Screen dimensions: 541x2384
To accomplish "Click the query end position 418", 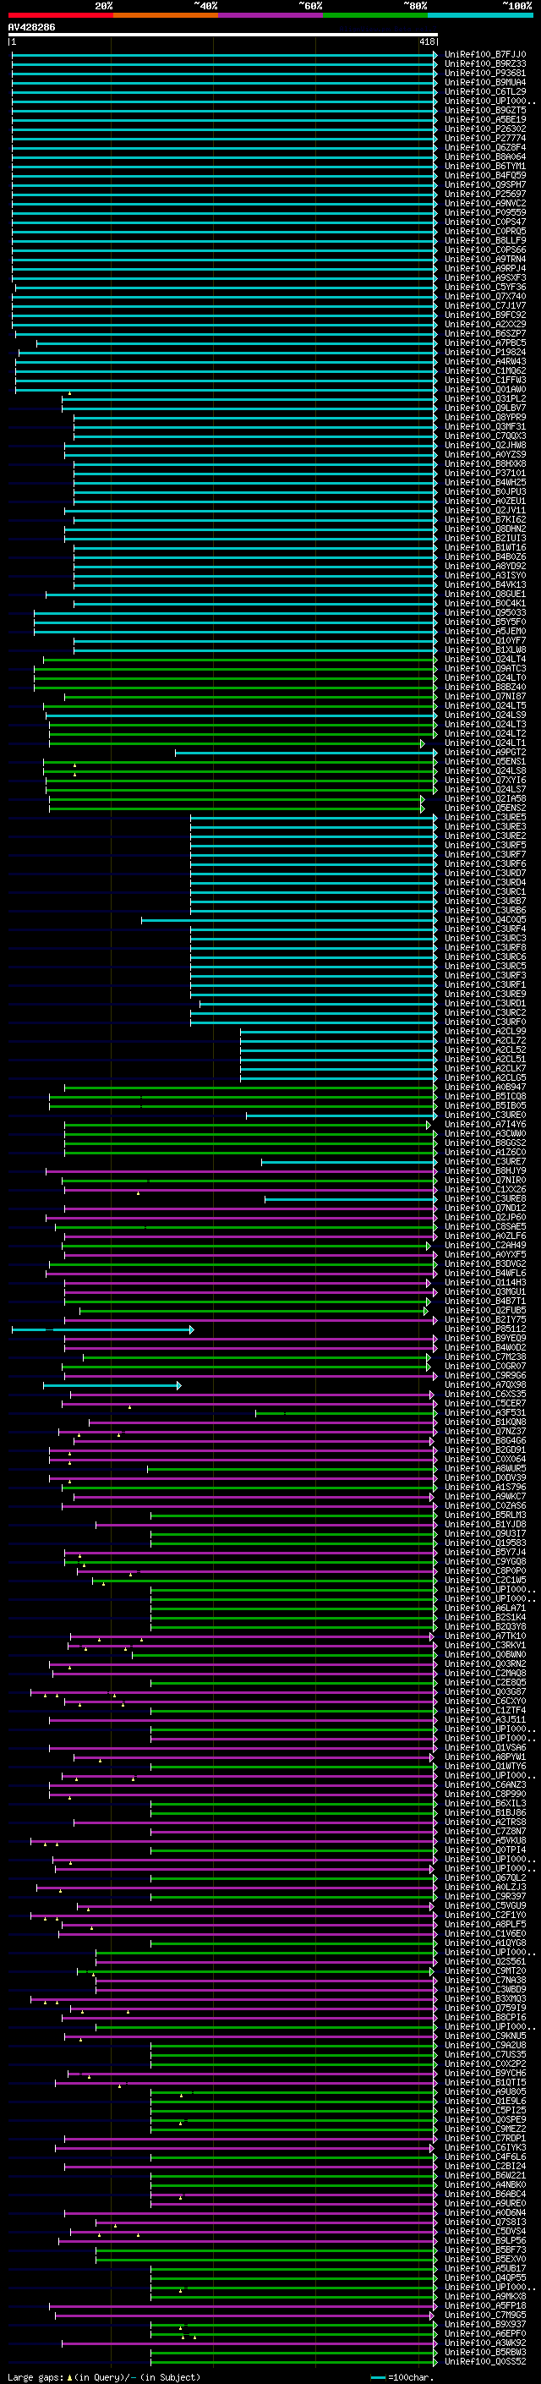I will (427, 41).
